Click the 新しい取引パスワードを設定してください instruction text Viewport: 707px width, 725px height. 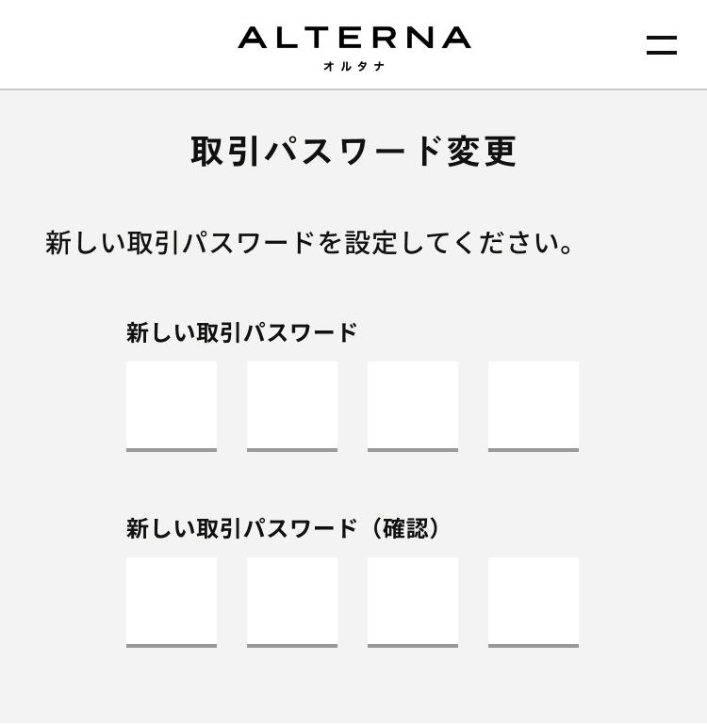(x=310, y=243)
